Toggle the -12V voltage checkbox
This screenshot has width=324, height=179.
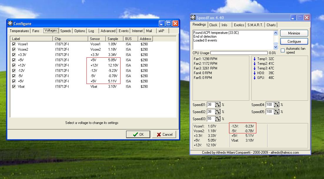click(x=14, y=71)
